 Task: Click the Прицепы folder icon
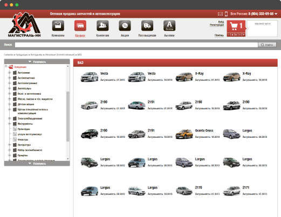[x=15, y=155]
